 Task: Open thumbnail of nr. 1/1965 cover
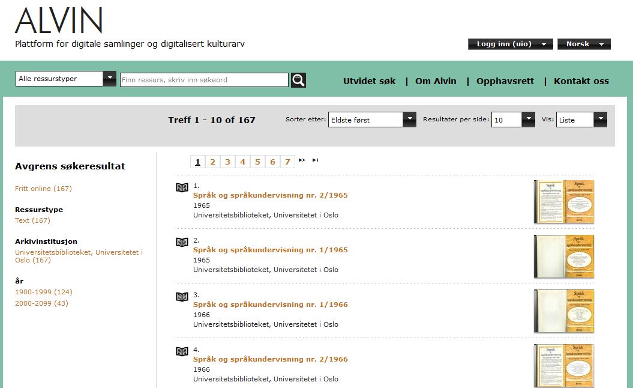564,256
